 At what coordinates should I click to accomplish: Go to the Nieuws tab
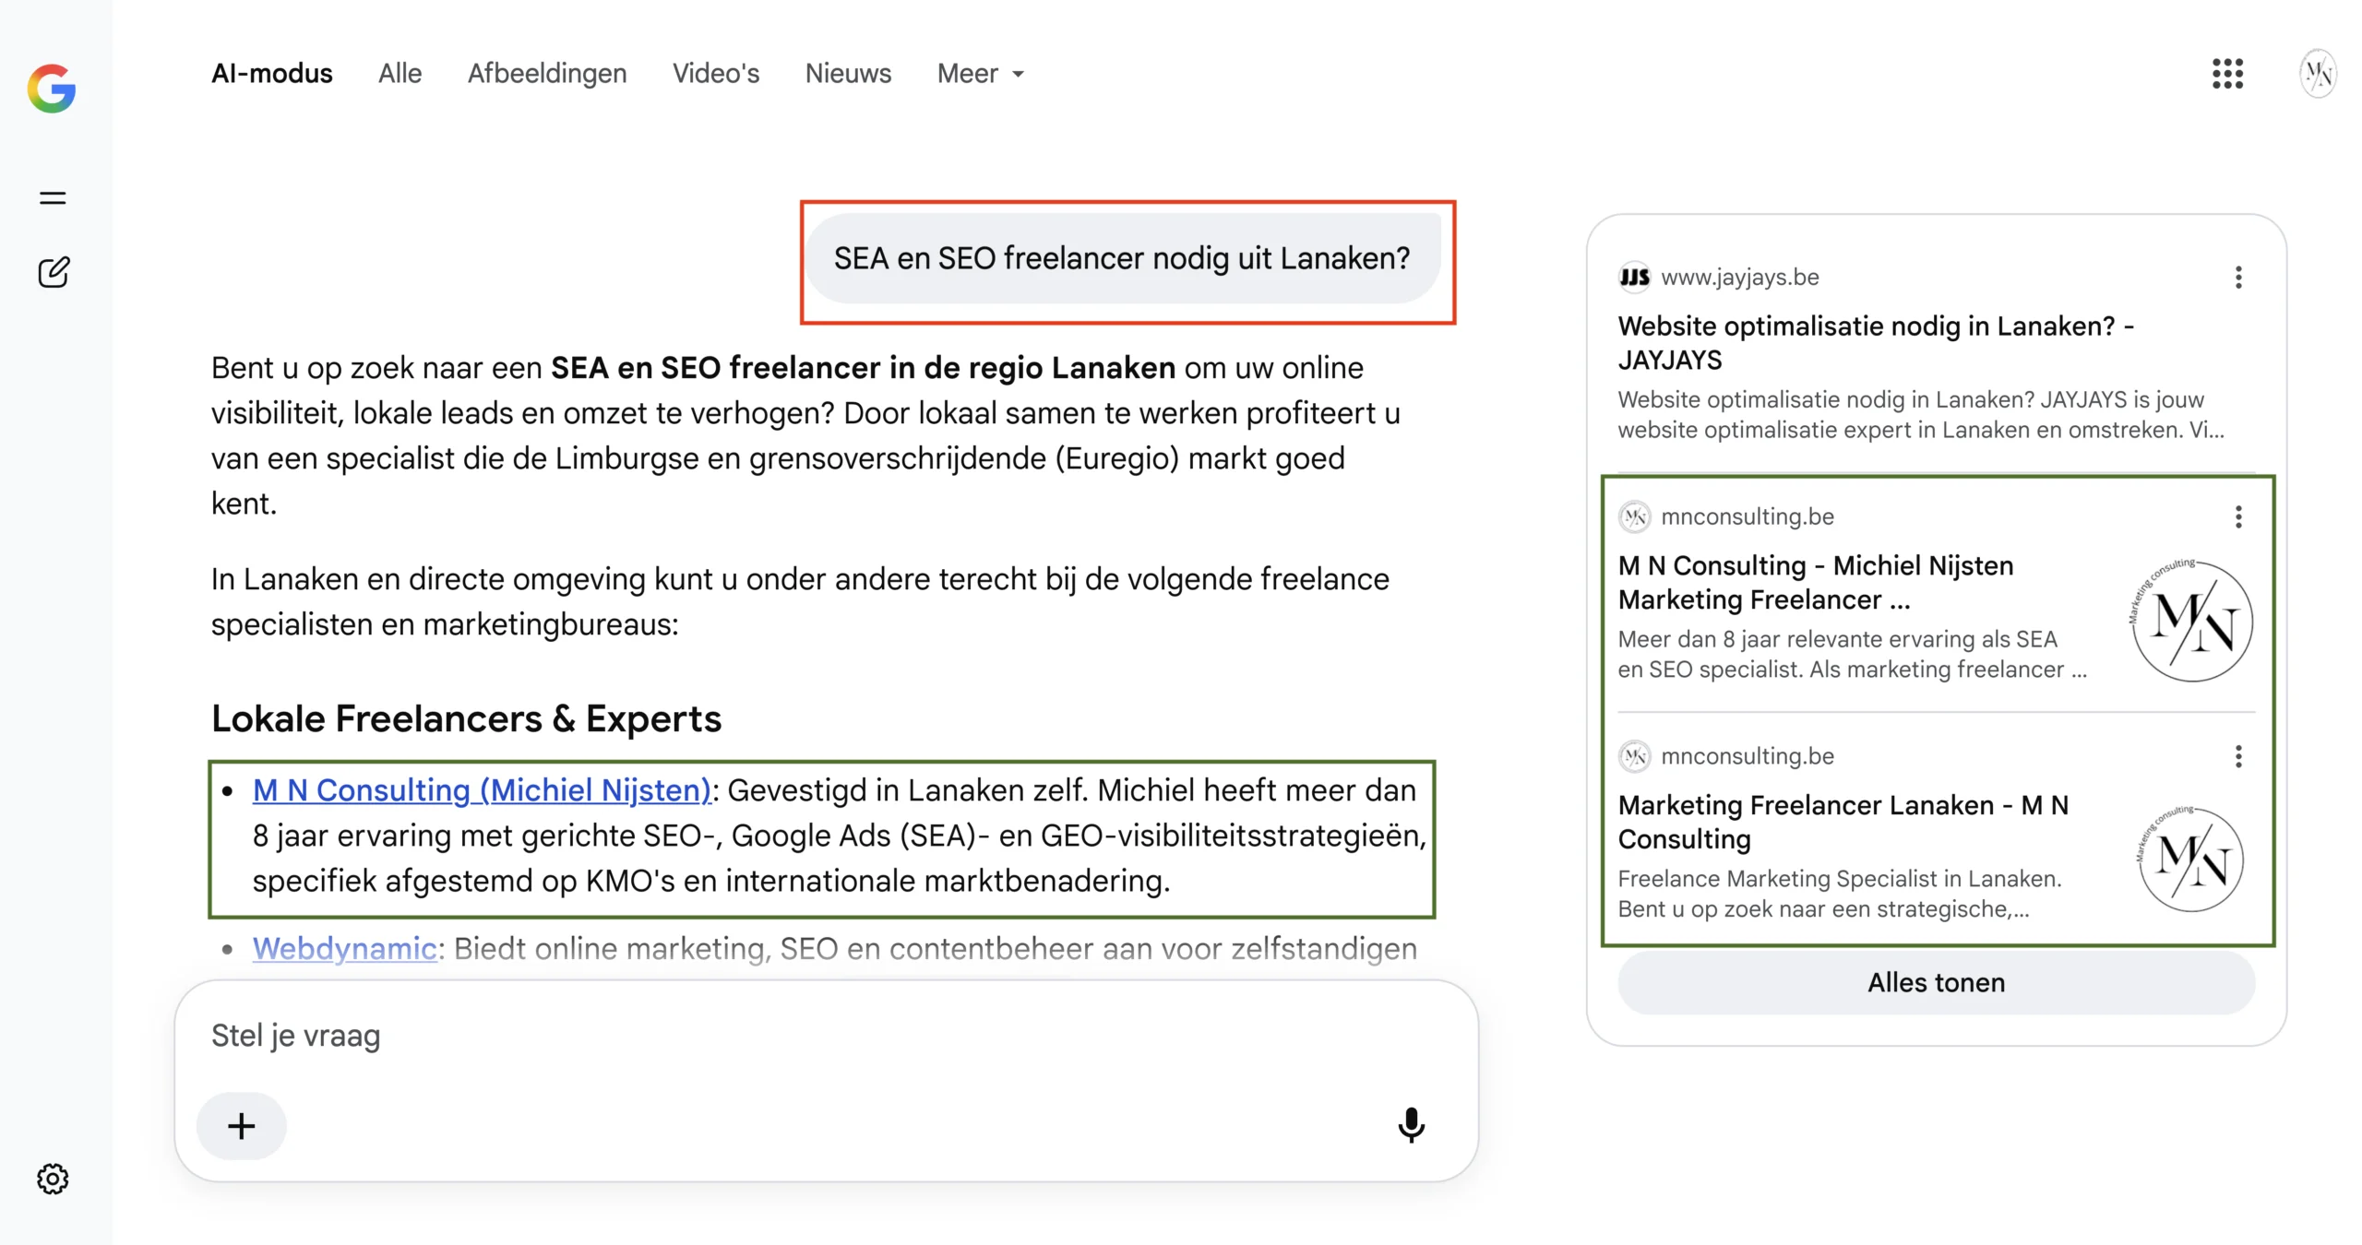pos(848,74)
